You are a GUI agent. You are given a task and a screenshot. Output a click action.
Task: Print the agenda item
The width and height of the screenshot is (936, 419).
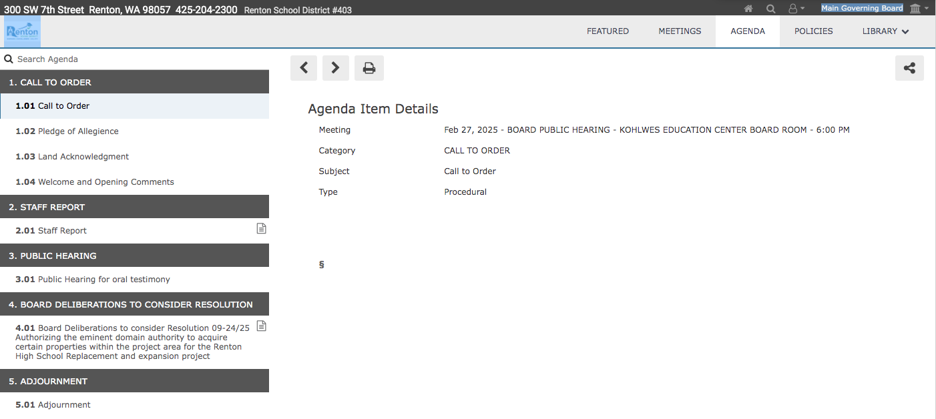point(369,68)
